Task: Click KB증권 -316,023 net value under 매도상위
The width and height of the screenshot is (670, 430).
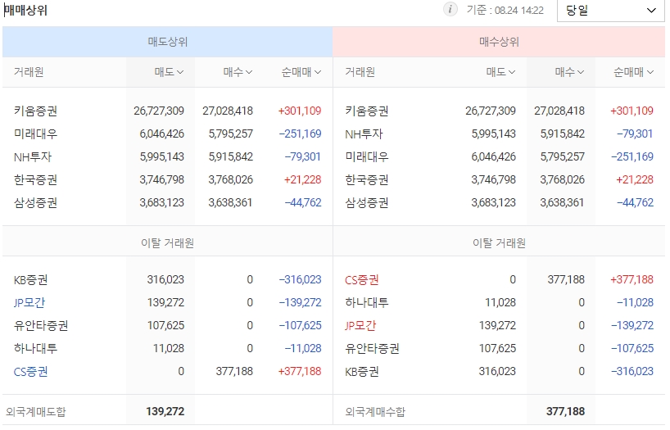Action: pos(300,279)
